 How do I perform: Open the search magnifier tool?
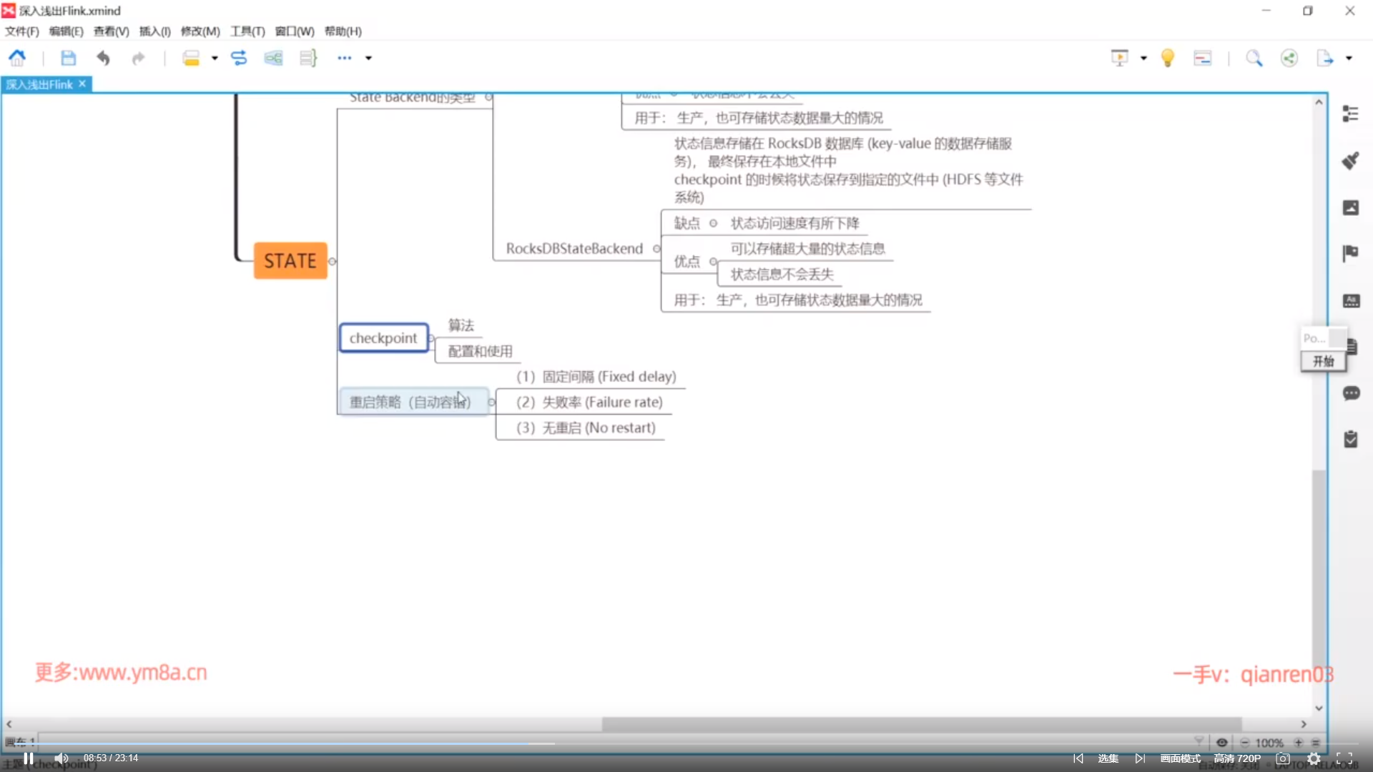click(1254, 58)
